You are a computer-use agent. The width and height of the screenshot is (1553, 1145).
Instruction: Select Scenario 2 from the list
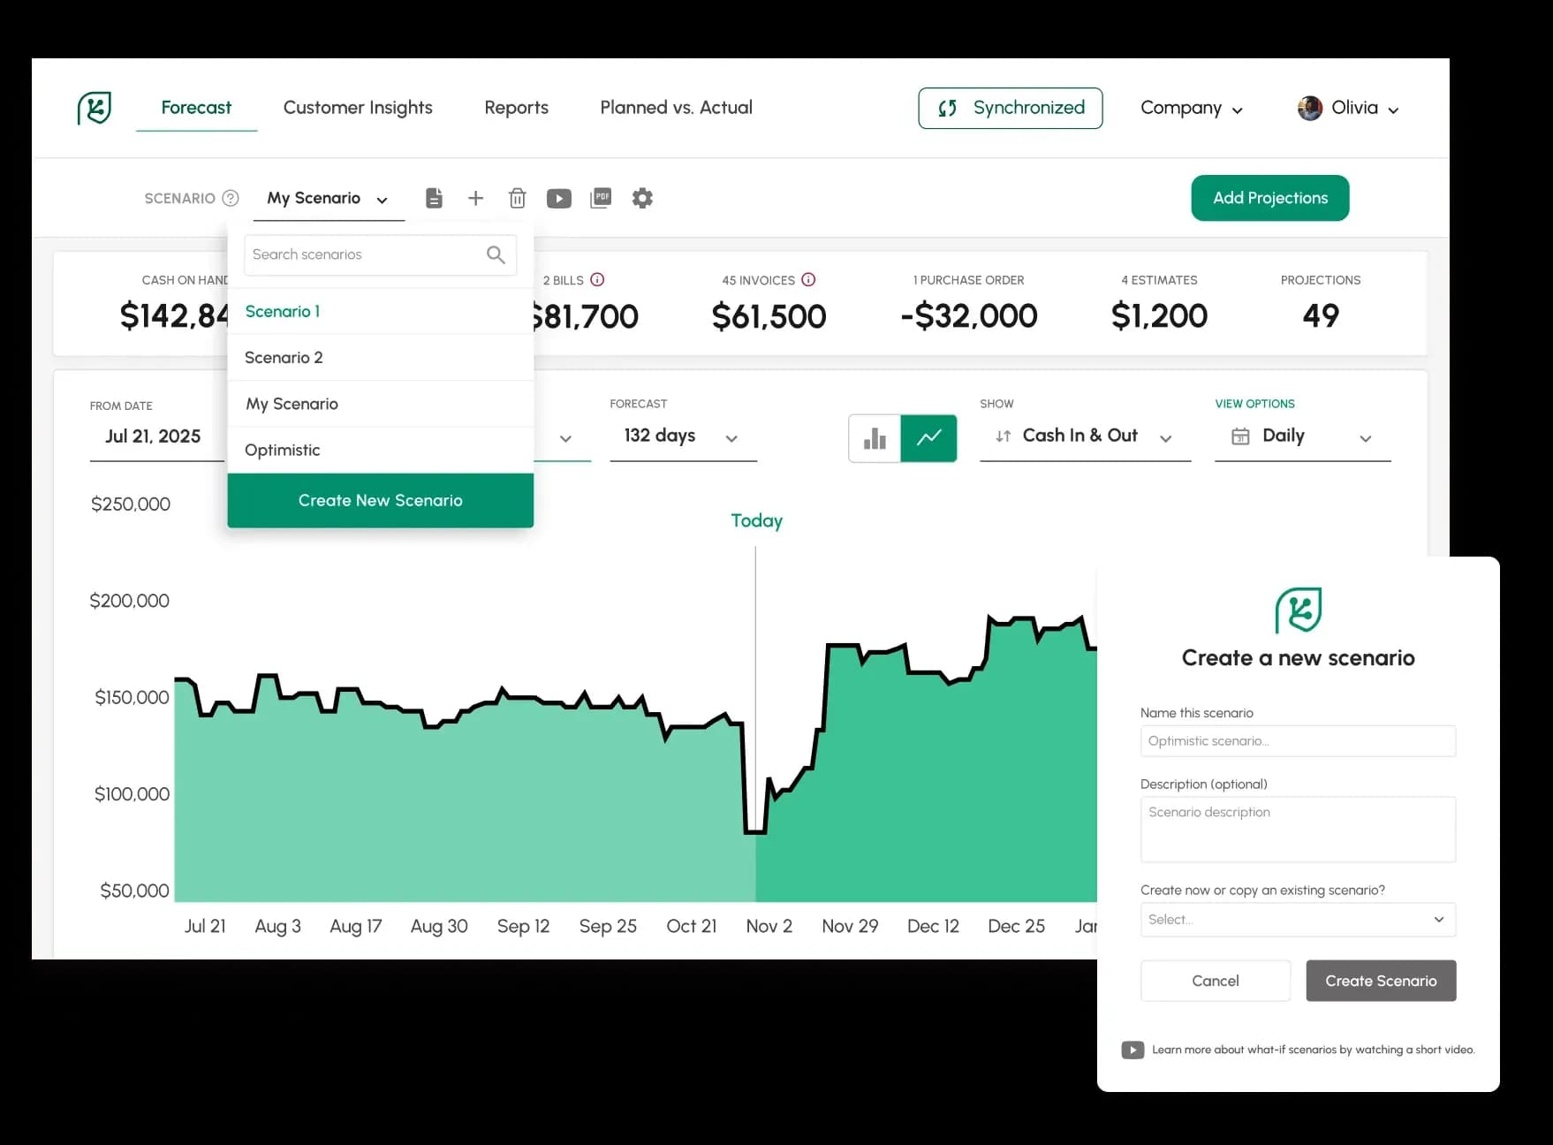[x=284, y=358]
